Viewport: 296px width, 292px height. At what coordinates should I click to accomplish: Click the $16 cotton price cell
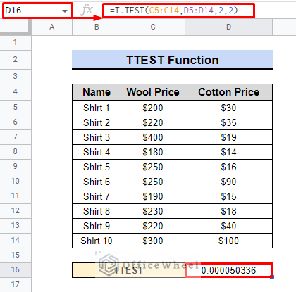(229, 167)
